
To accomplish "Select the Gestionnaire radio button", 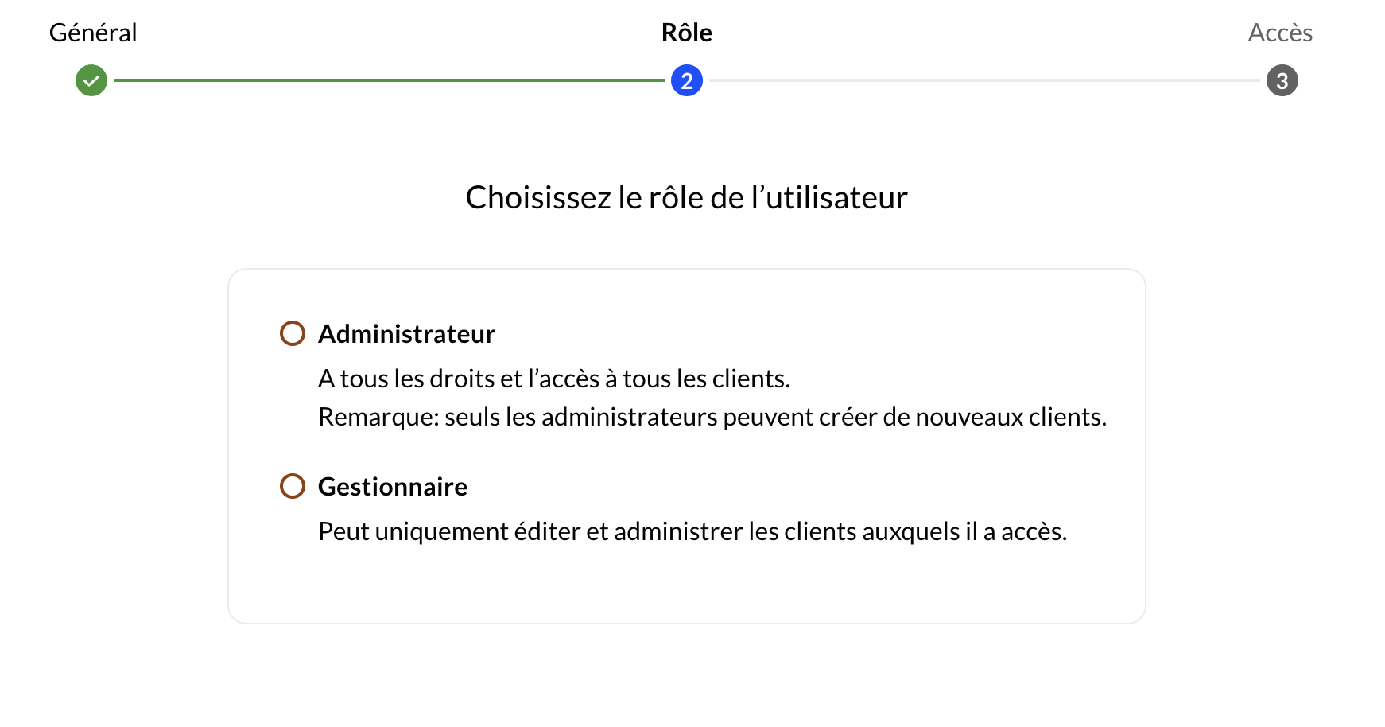I will [293, 486].
